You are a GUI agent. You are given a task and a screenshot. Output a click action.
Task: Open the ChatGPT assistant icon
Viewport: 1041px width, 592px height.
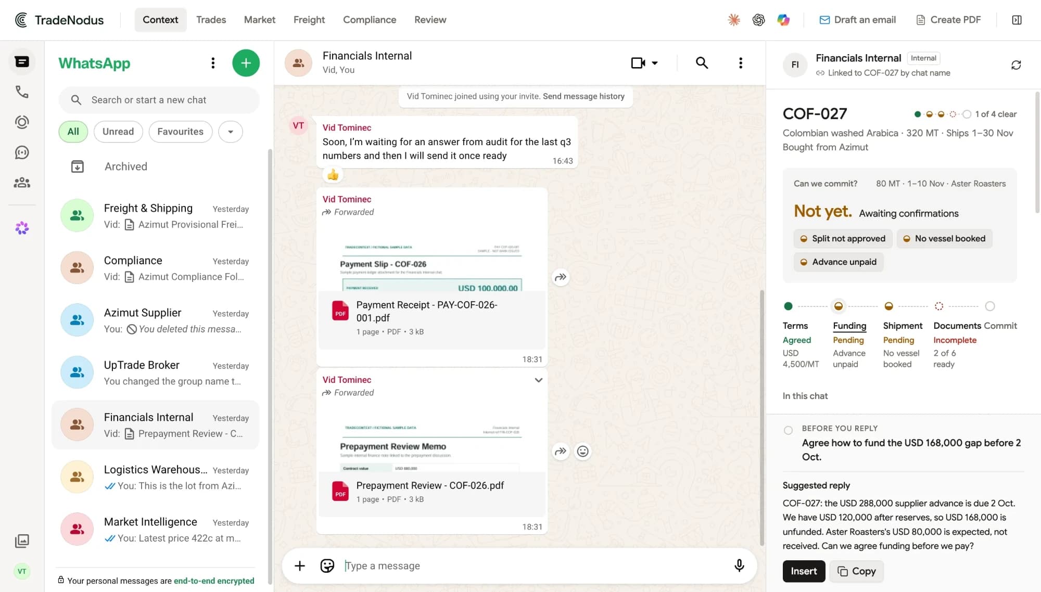758,20
